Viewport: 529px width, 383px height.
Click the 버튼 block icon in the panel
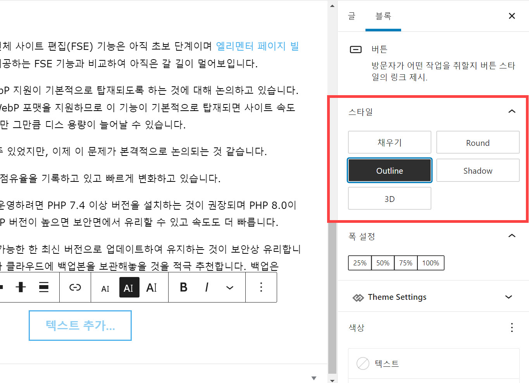point(355,49)
